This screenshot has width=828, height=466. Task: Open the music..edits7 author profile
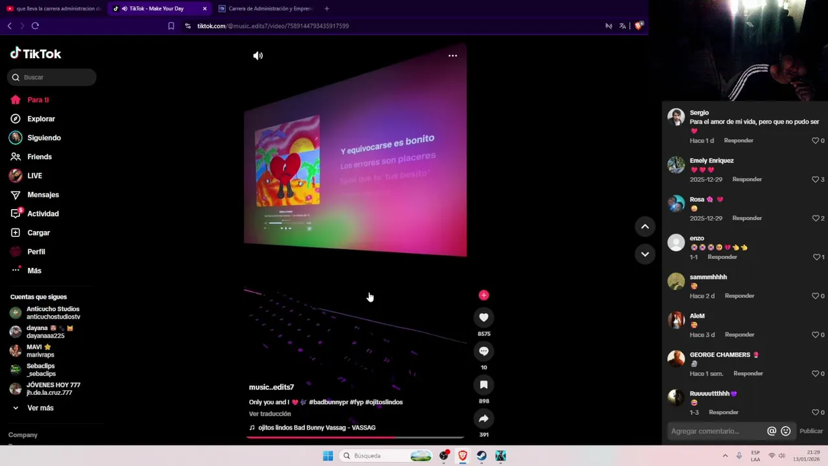pyautogui.click(x=271, y=387)
